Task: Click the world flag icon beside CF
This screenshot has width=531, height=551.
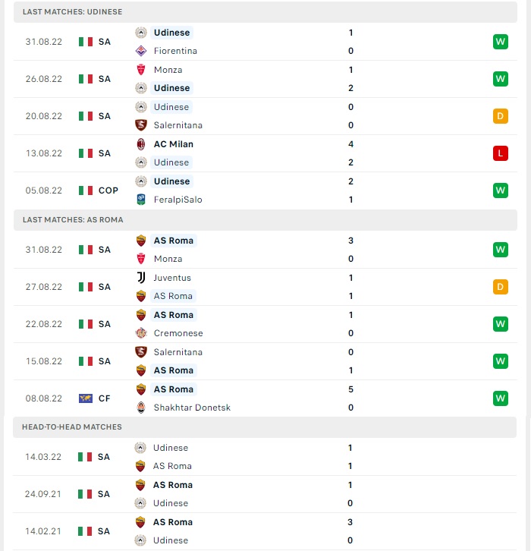Action: [86, 398]
